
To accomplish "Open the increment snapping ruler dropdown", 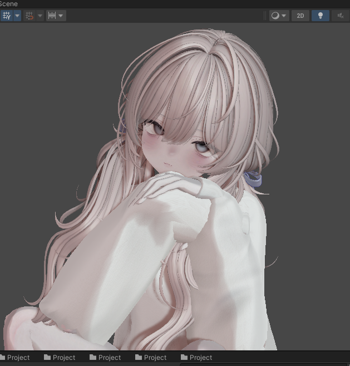I will coord(56,16).
